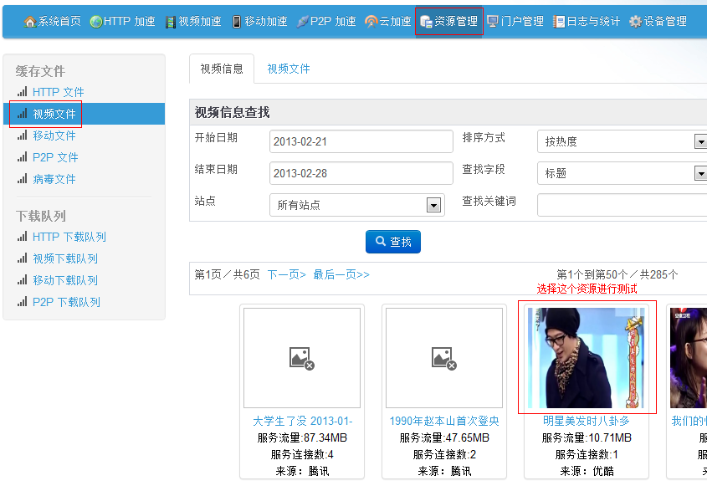Open the 排序方式 按热度 dropdown
Screen dimensions: 707x491
pos(699,142)
